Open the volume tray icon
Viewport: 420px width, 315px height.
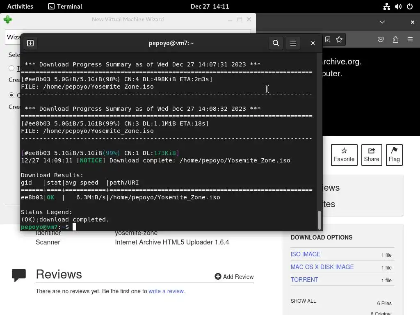point(398,7)
